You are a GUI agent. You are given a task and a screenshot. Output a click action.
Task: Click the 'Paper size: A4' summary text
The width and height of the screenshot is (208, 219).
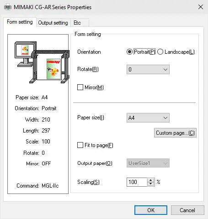[x=32, y=97]
